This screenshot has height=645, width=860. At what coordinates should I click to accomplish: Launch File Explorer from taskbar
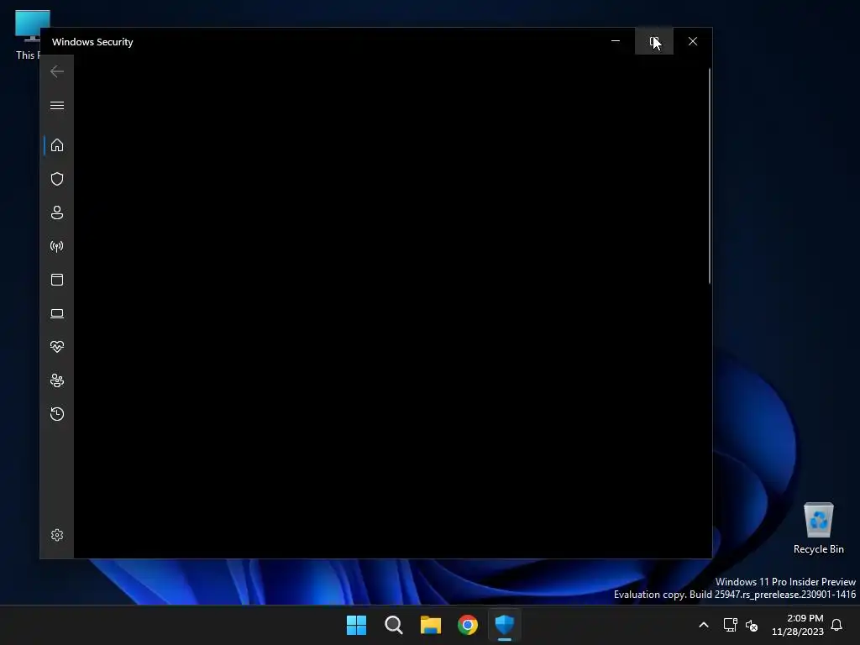click(431, 625)
